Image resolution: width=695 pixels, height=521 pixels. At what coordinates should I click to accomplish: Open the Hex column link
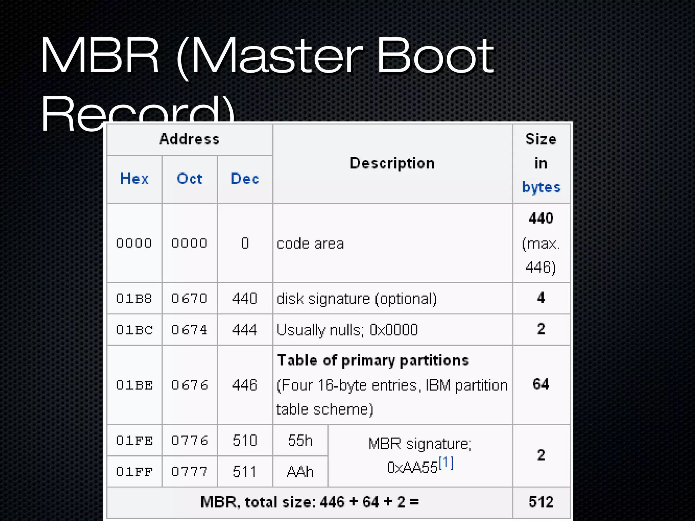(134, 179)
